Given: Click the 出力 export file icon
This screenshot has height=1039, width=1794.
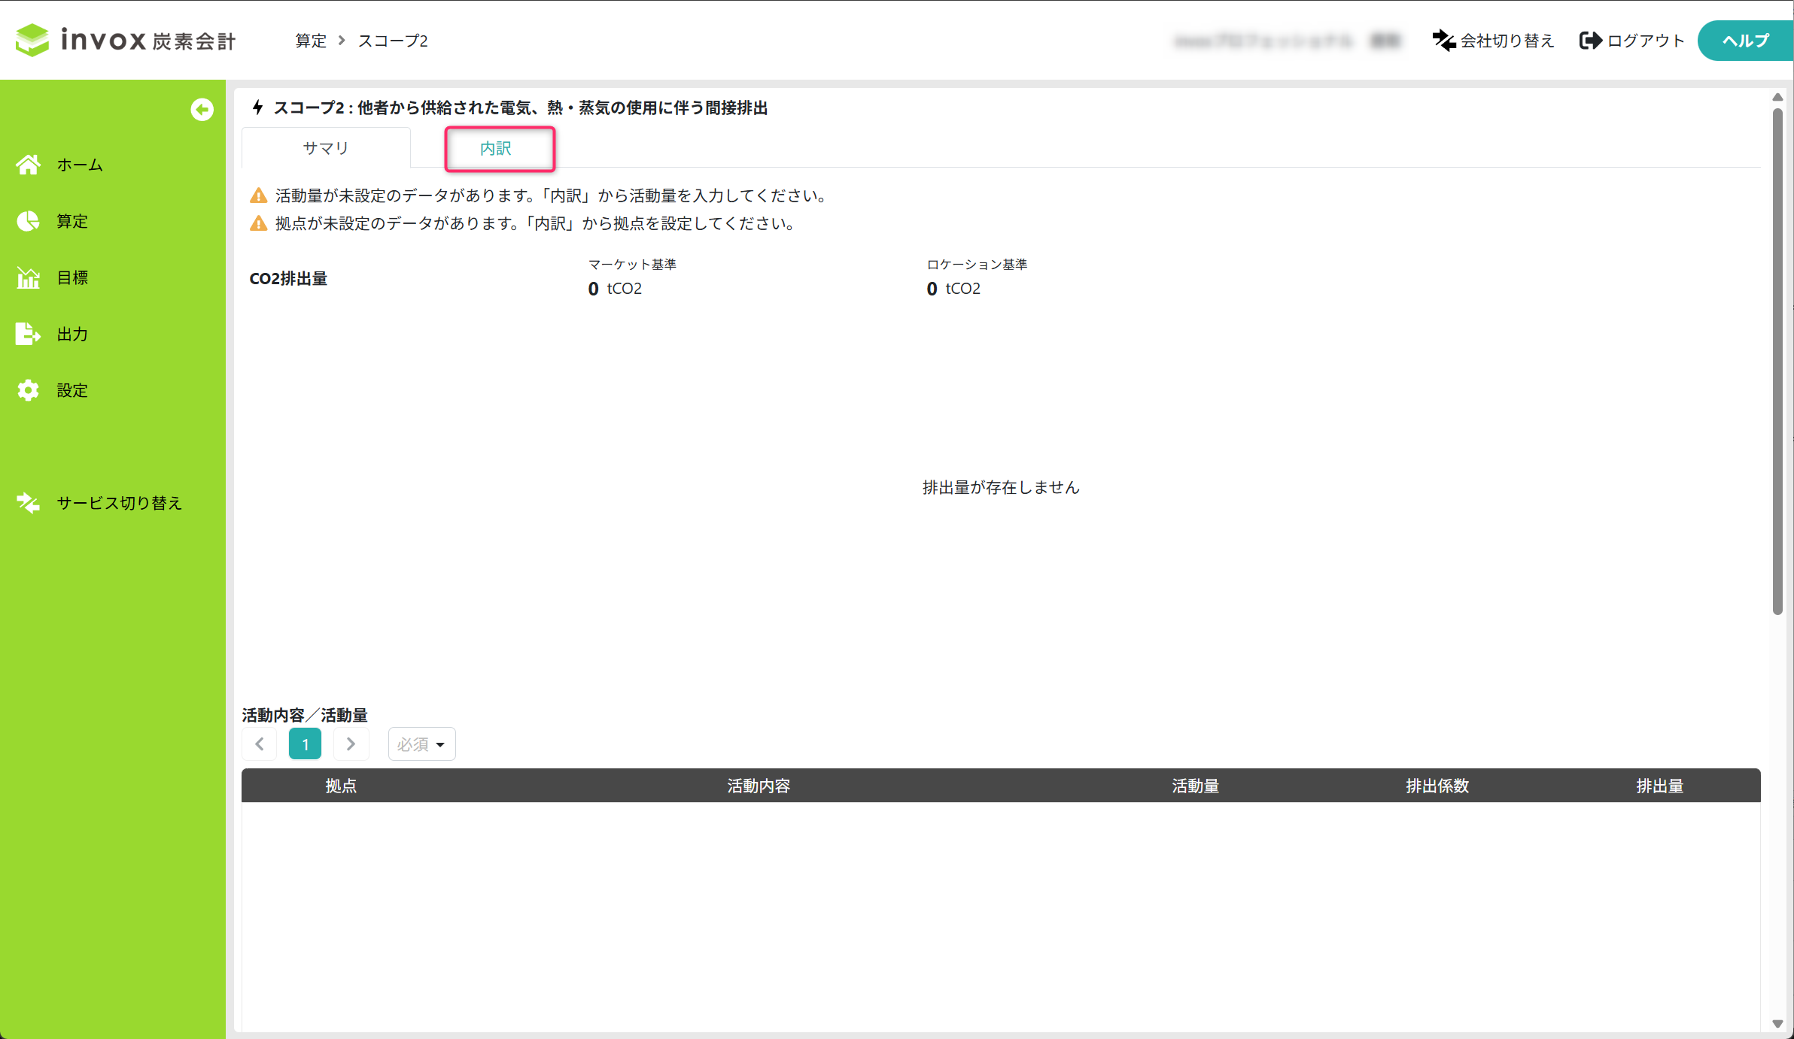Looking at the screenshot, I should coord(29,334).
